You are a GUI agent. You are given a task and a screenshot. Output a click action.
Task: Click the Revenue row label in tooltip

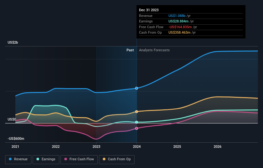tap(146, 16)
